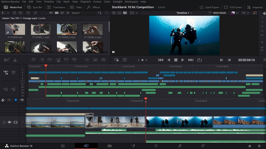The height and width of the screenshot is (149, 266).
Task: Open the Trim menu
Action: pyautogui.click(x=39, y=2)
